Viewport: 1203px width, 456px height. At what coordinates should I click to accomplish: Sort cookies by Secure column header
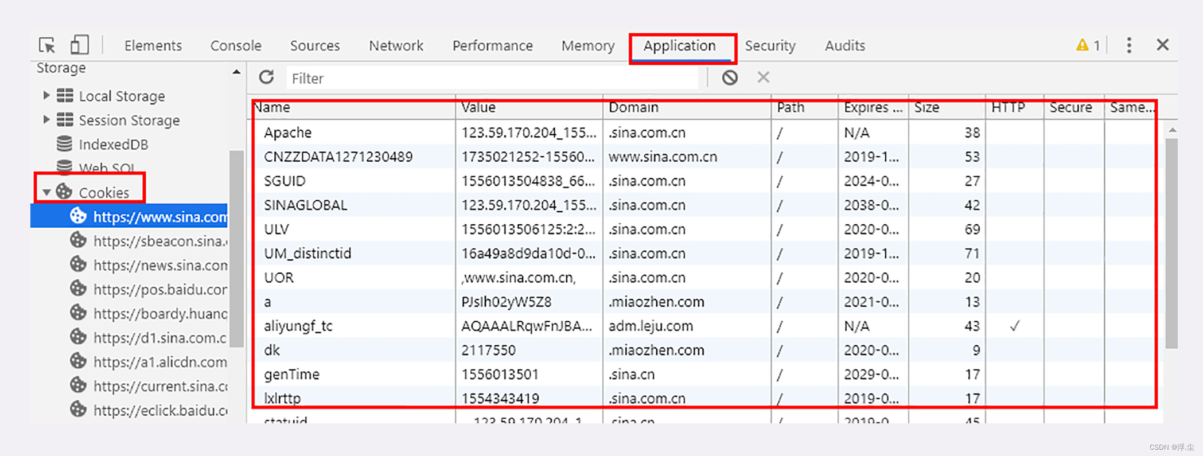[1074, 107]
